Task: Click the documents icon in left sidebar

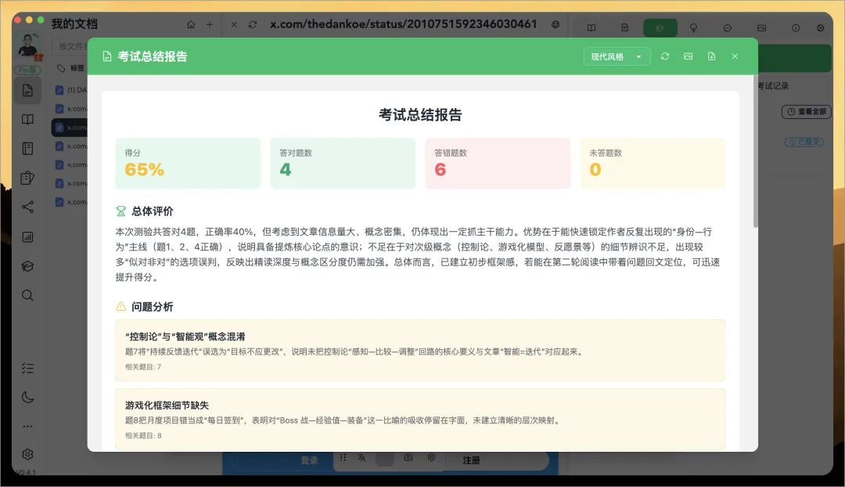Action: [27, 90]
